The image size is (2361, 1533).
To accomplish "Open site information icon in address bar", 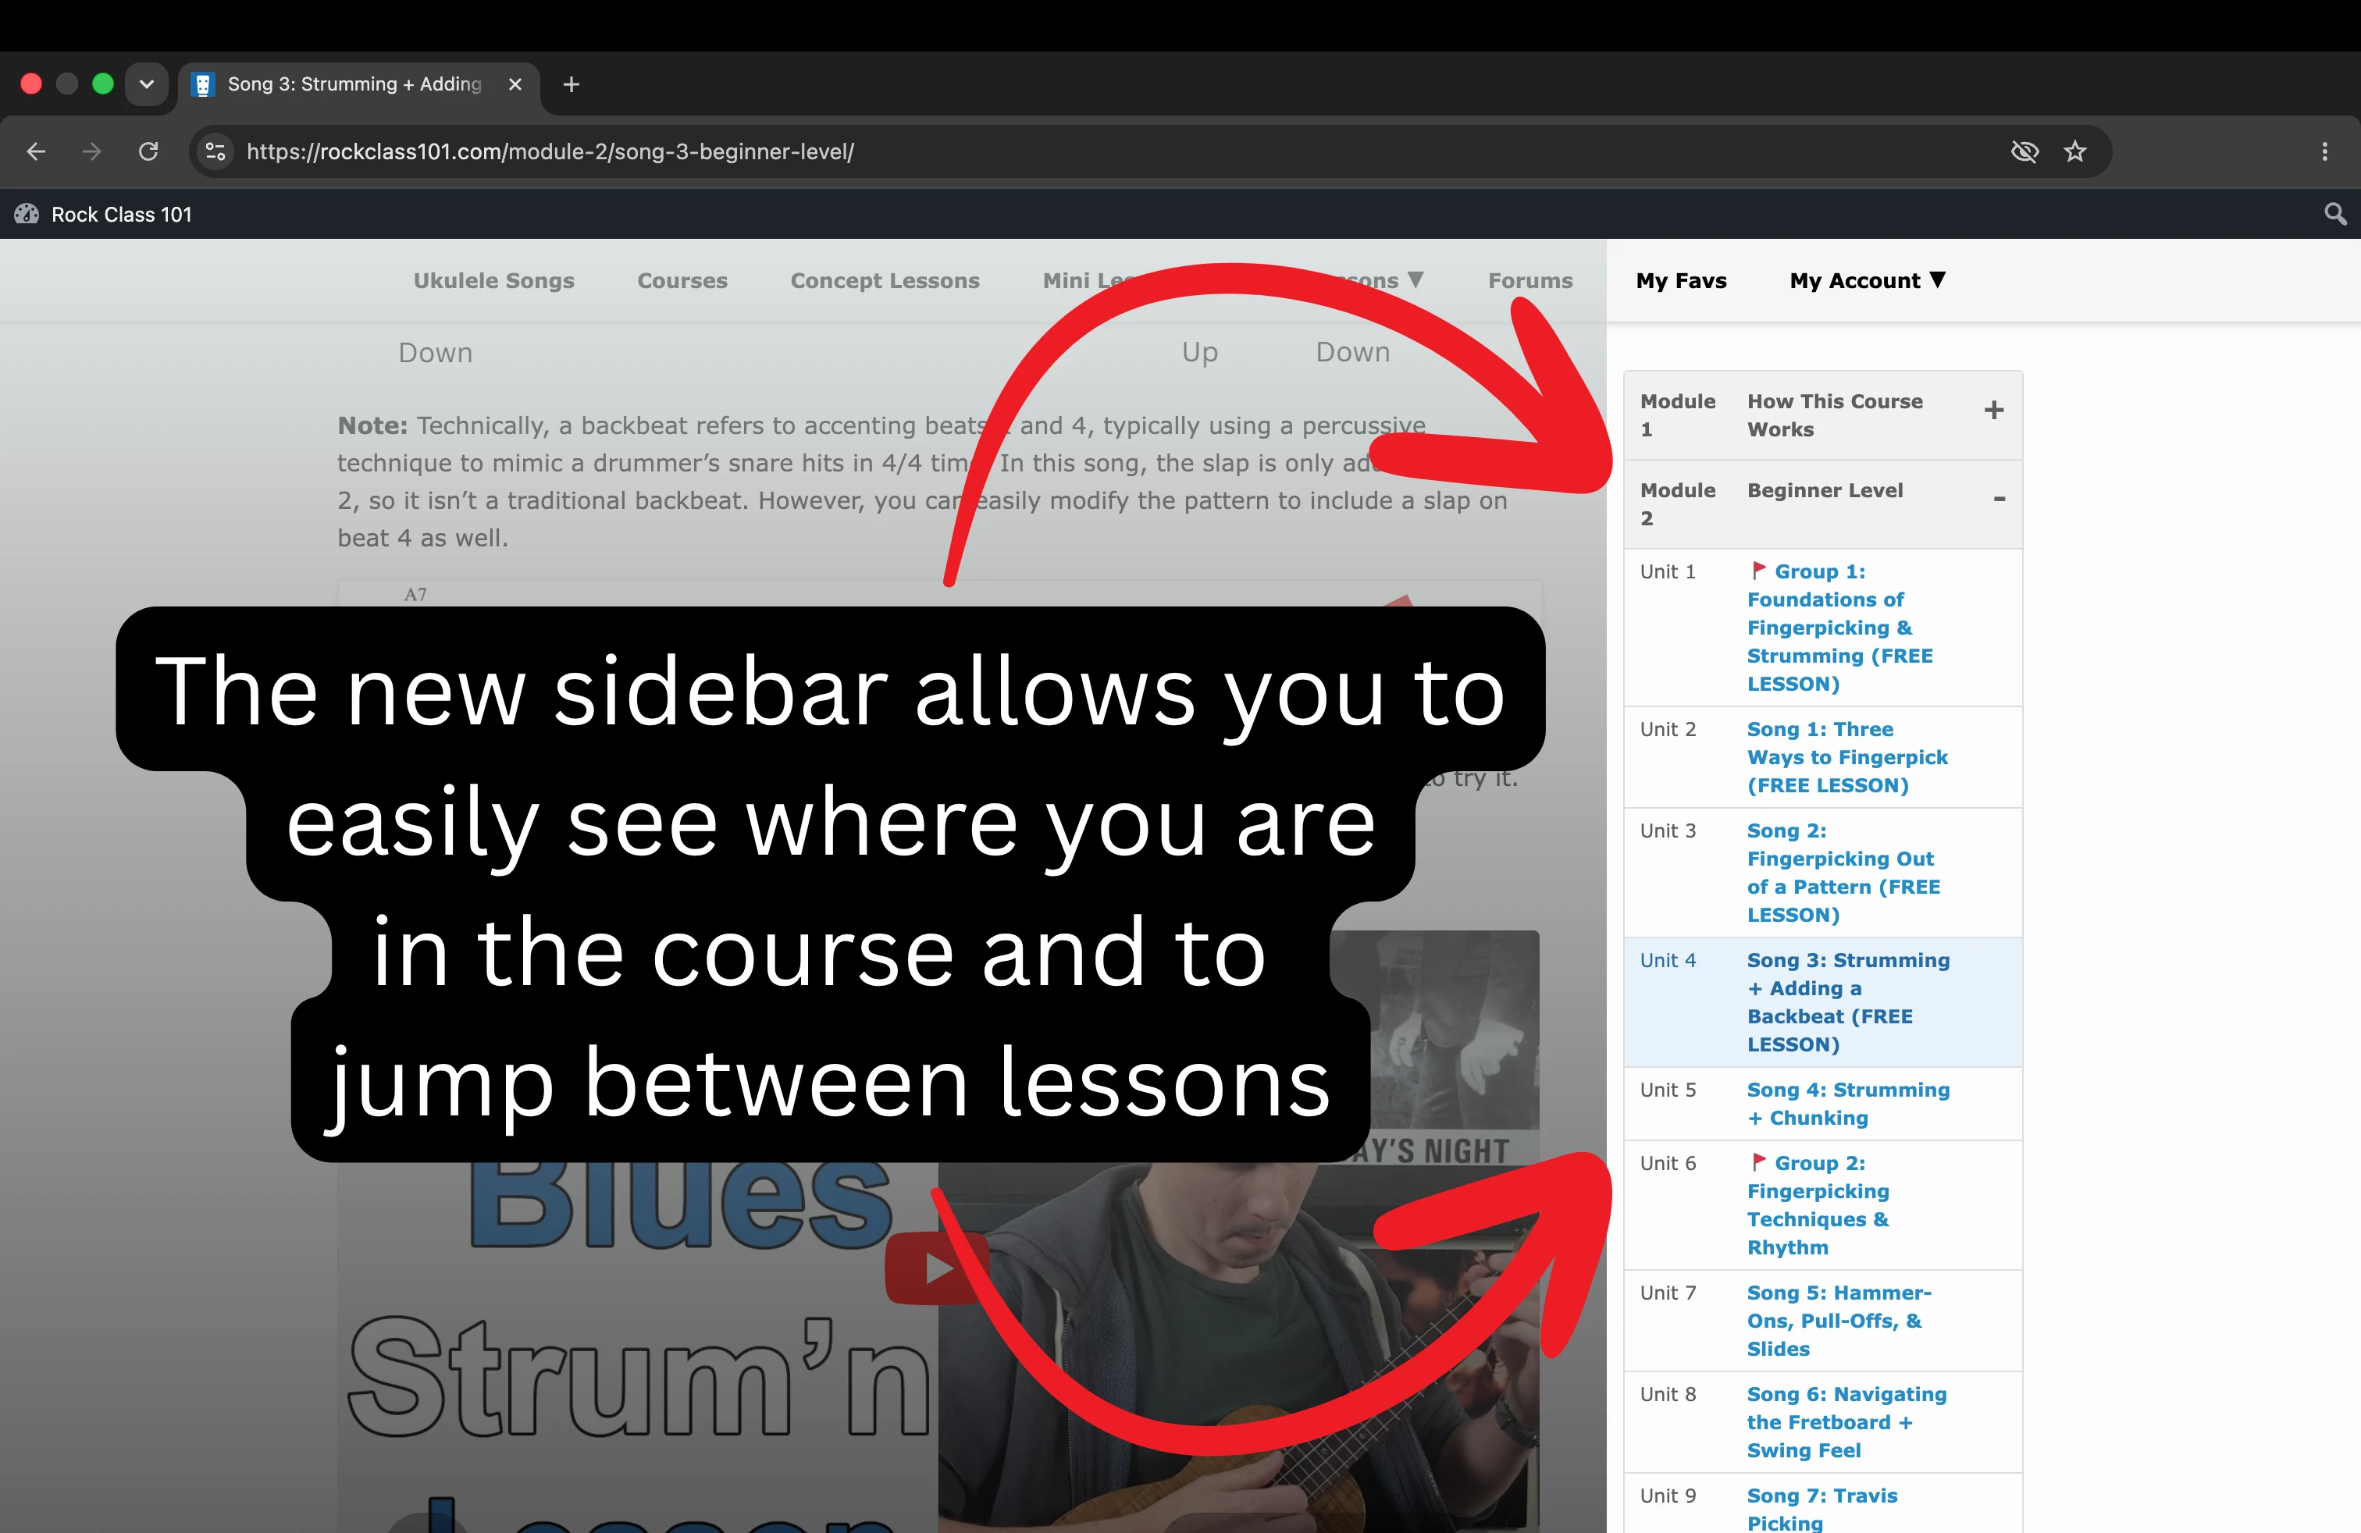I will (215, 151).
